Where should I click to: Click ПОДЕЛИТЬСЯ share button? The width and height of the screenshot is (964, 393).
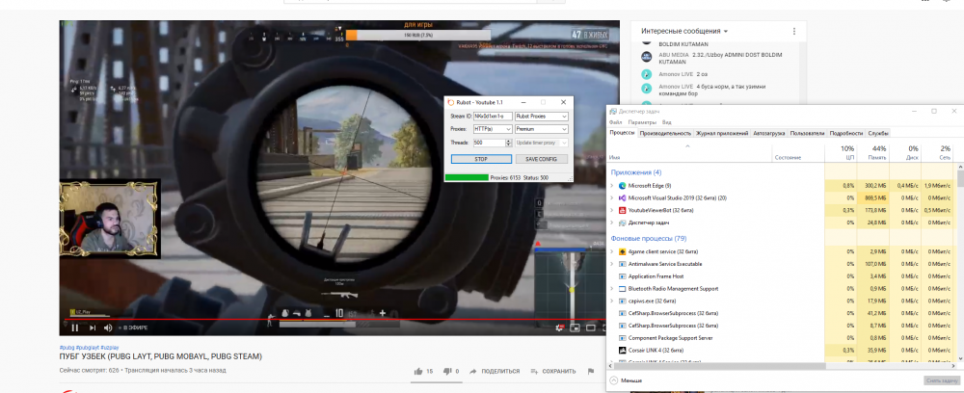pyautogui.click(x=495, y=371)
